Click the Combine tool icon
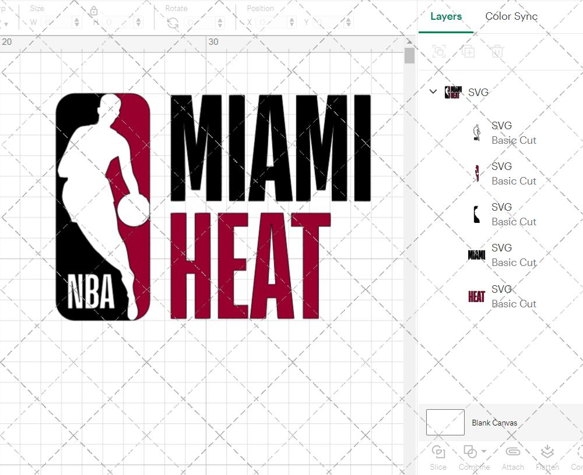 (470, 452)
